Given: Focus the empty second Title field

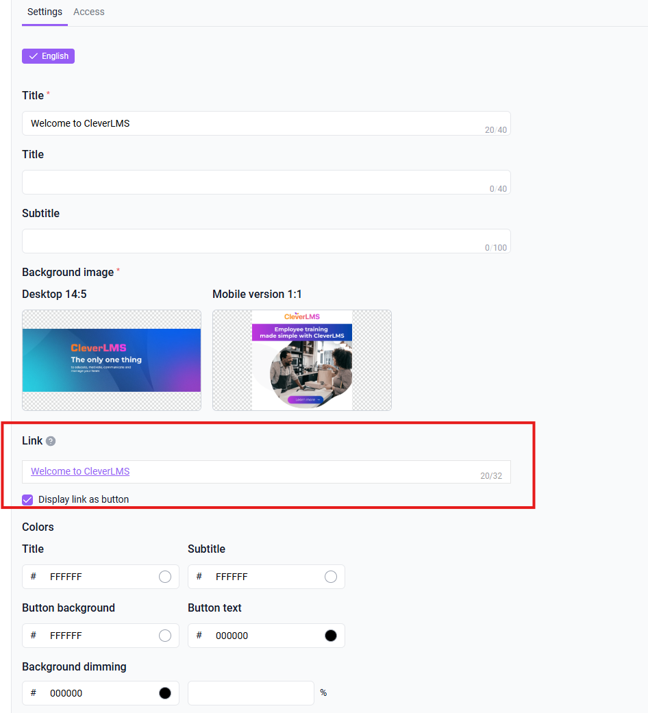Looking at the screenshot, I should click(x=266, y=182).
